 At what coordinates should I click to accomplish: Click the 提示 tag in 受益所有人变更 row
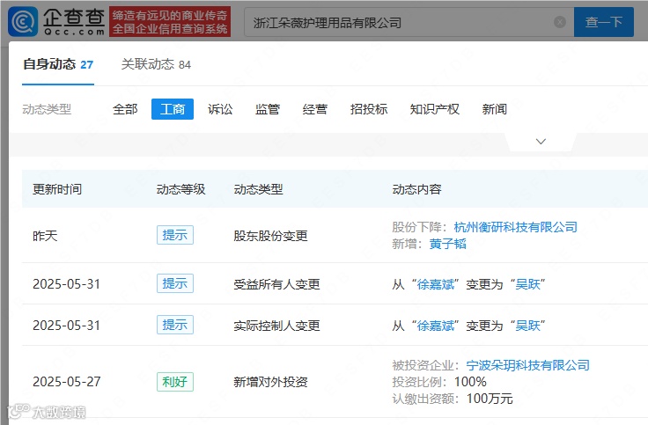coord(175,283)
